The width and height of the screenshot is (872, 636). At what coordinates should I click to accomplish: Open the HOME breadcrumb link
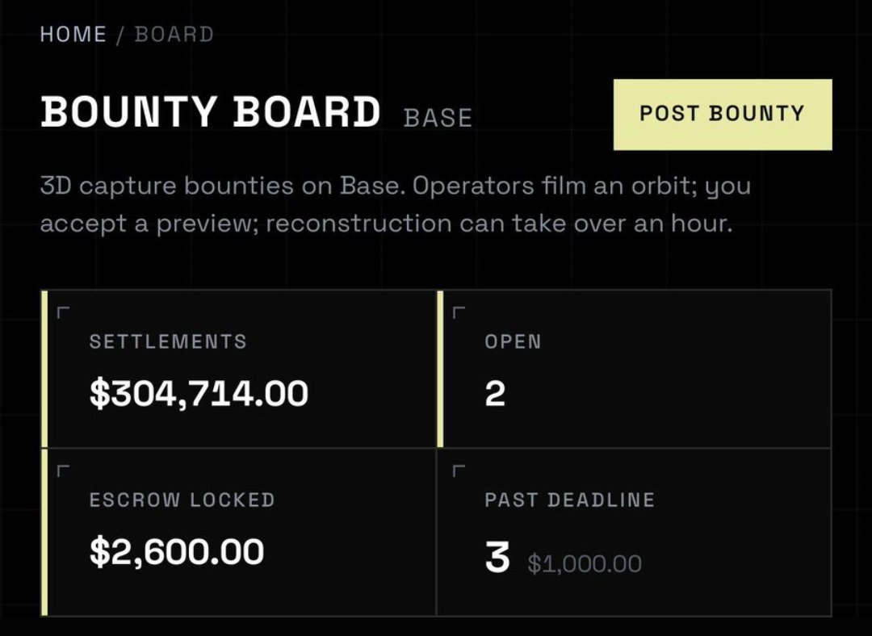73,35
